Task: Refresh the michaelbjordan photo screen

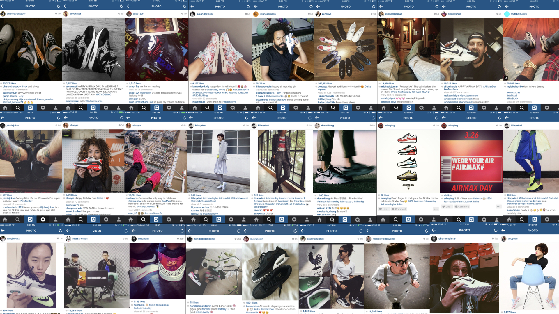Action: coord(437,6)
